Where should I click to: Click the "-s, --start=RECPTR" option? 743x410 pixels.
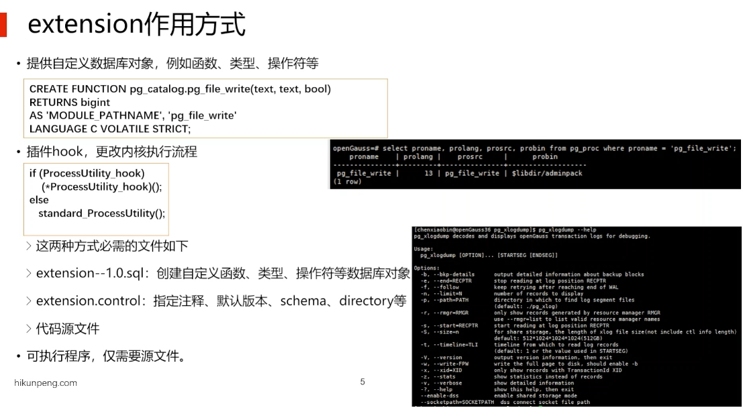[x=449, y=325]
